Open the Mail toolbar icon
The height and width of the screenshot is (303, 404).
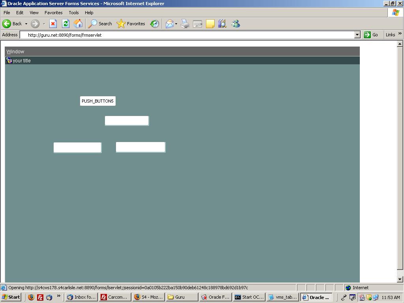[x=169, y=24]
